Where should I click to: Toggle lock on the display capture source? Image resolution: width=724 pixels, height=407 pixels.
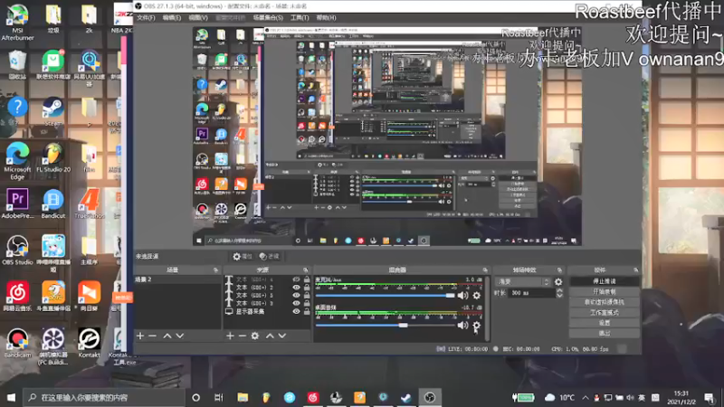point(307,311)
